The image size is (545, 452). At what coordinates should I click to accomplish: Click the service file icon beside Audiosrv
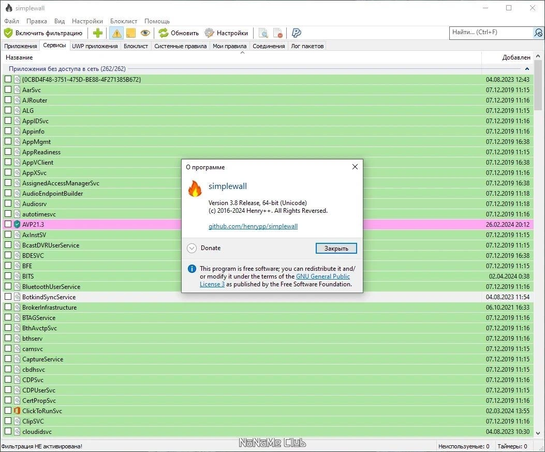coord(17,203)
